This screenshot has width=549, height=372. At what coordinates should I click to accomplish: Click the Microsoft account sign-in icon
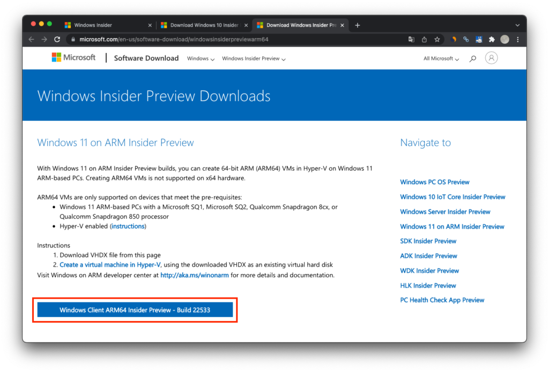pyautogui.click(x=491, y=58)
